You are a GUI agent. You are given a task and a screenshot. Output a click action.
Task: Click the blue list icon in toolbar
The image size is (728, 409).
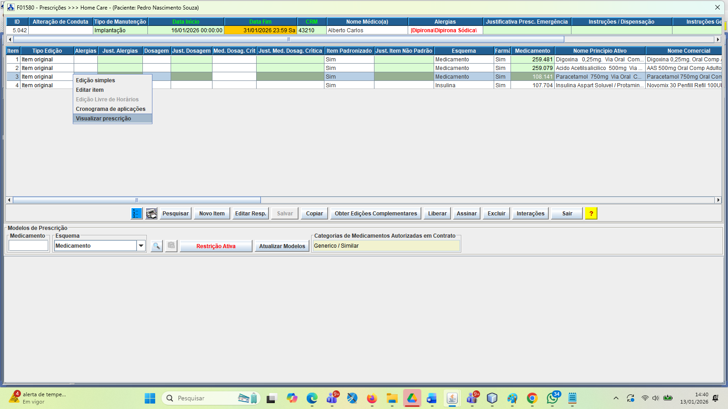tap(136, 214)
